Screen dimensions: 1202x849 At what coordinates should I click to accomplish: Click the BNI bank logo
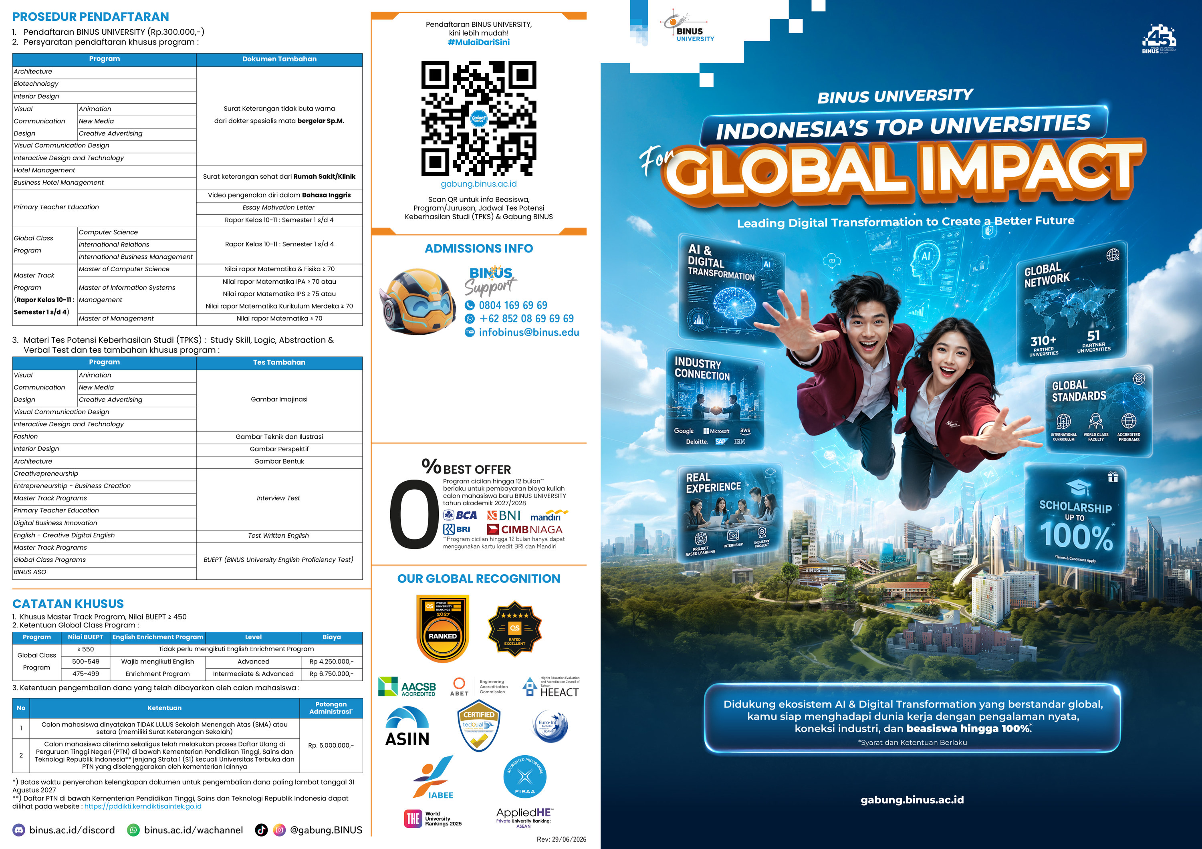coord(504,516)
